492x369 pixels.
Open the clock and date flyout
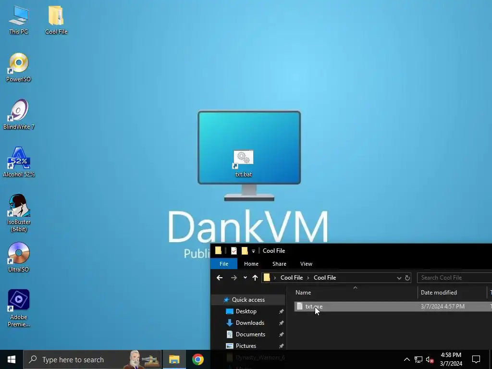(x=451, y=359)
